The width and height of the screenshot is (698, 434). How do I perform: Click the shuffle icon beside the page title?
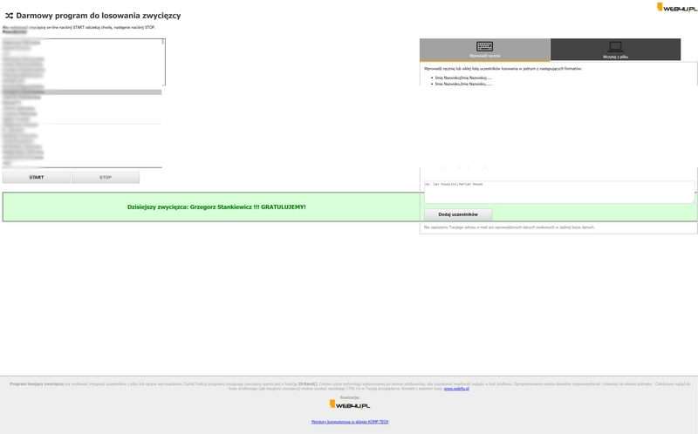coord(9,16)
